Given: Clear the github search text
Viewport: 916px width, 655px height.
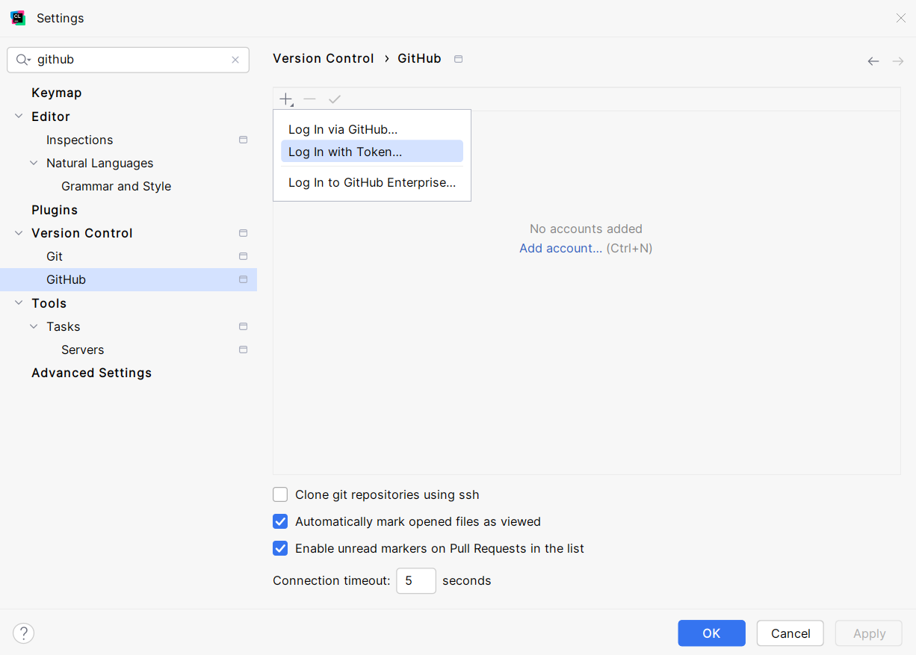Looking at the screenshot, I should pyautogui.click(x=235, y=60).
